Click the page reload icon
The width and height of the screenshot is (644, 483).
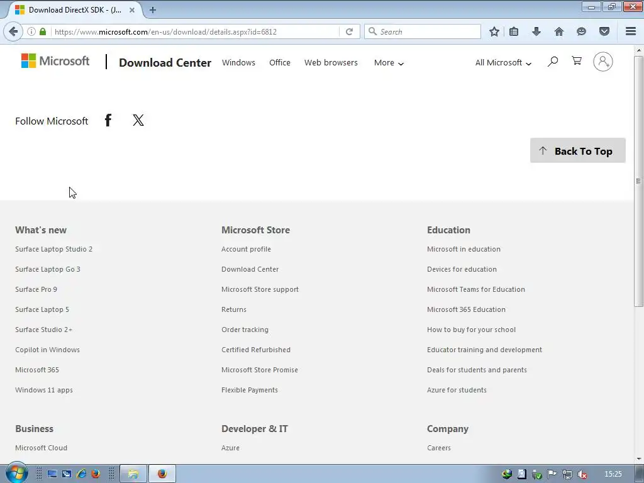coord(349,31)
